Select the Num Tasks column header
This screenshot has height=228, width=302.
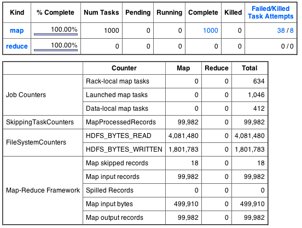click(101, 13)
